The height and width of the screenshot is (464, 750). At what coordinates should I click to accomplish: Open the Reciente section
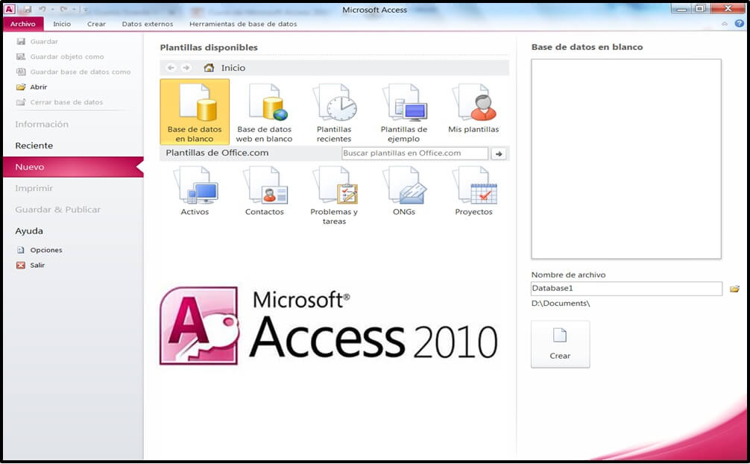coord(34,145)
